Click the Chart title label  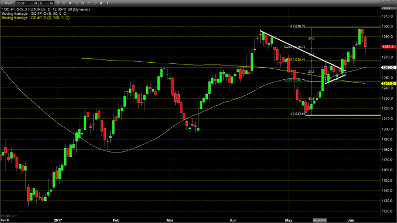8,3
